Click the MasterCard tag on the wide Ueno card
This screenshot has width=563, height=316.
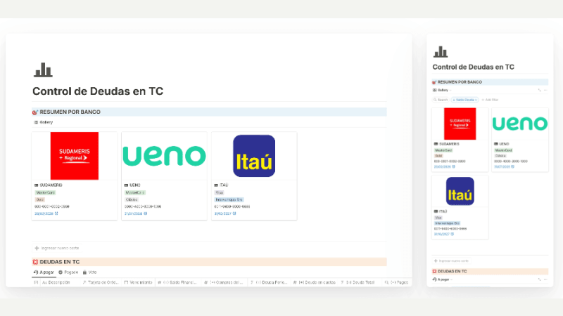[135, 192]
